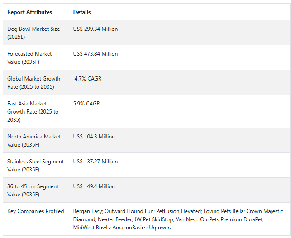Screen dimensions: 291x238
Task: Click the Report Attributes column header
Action: pos(29,12)
